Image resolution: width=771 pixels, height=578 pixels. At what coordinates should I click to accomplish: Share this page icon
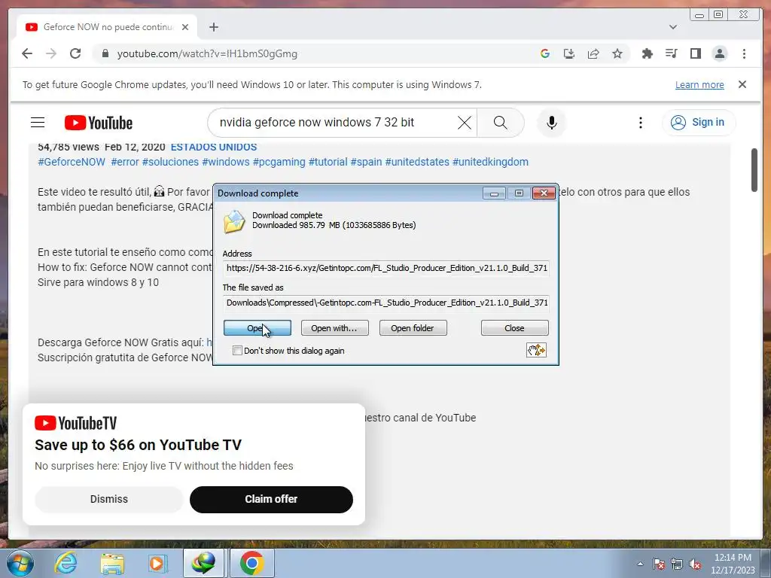tap(593, 53)
